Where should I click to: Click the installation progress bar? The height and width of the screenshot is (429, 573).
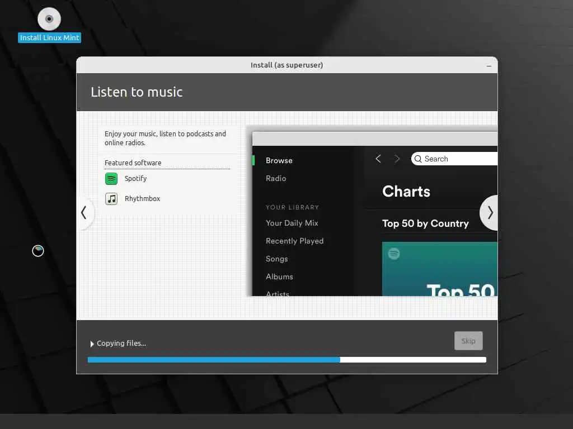[x=287, y=360]
